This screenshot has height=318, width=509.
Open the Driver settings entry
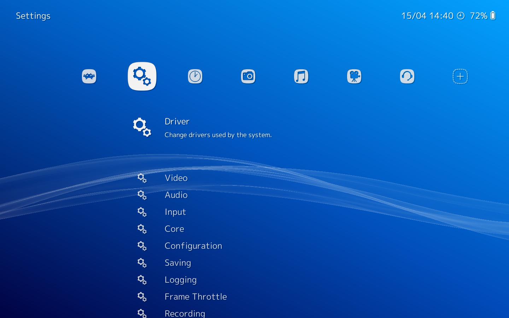click(177, 122)
